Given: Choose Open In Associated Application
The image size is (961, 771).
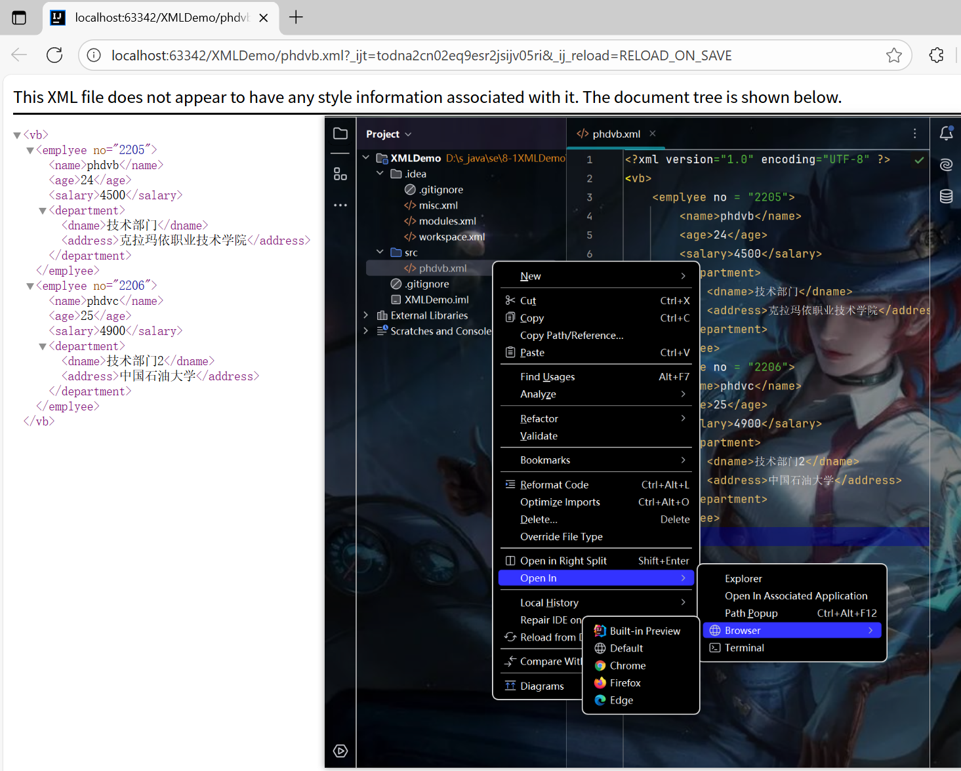Looking at the screenshot, I should (792, 596).
